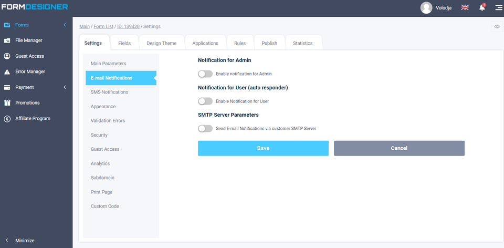Switch language via UK flag icon
This screenshot has width=504, height=248.
pos(465,7)
